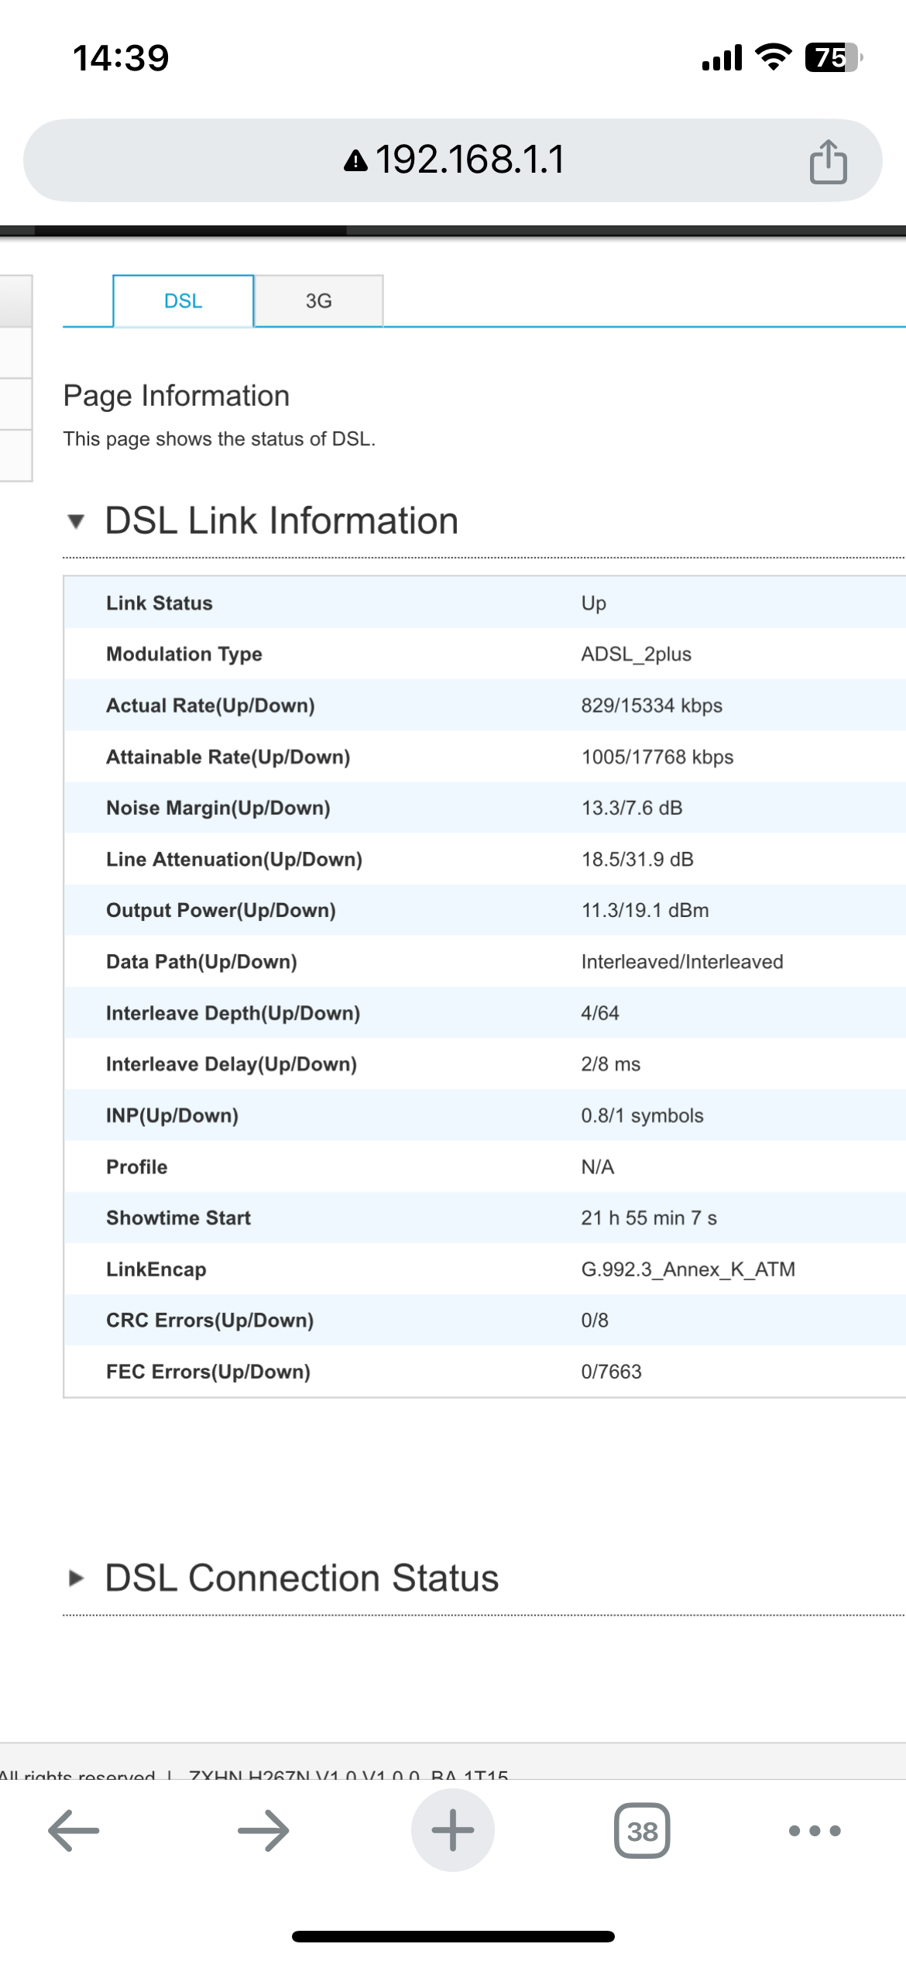Select the ADSL_2plus value
Image resolution: width=906 pixels, height=1961 pixels.
click(637, 654)
